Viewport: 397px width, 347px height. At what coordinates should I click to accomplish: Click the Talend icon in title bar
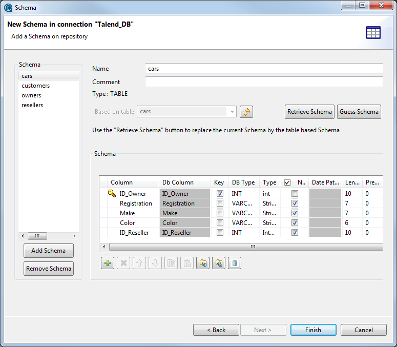[8, 8]
